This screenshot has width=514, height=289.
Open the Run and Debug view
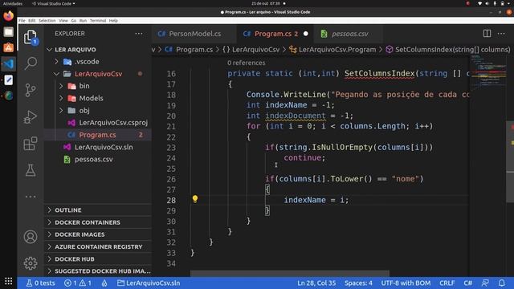(x=31, y=117)
